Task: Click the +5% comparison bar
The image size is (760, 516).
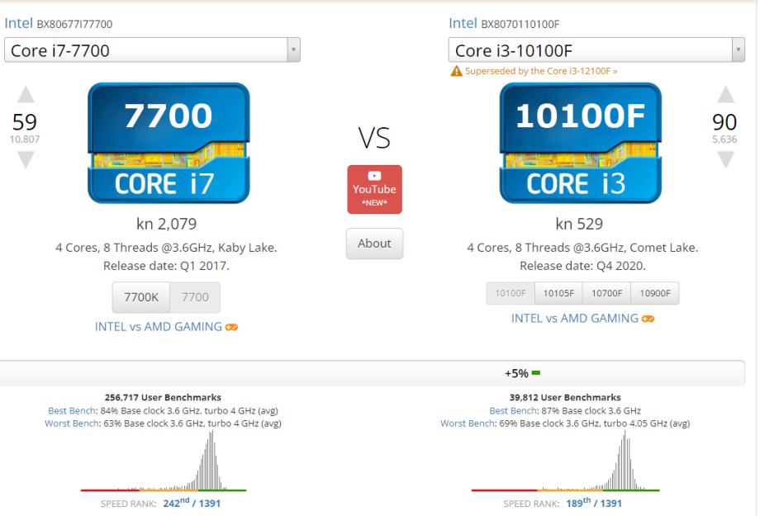Action: (x=372, y=373)
